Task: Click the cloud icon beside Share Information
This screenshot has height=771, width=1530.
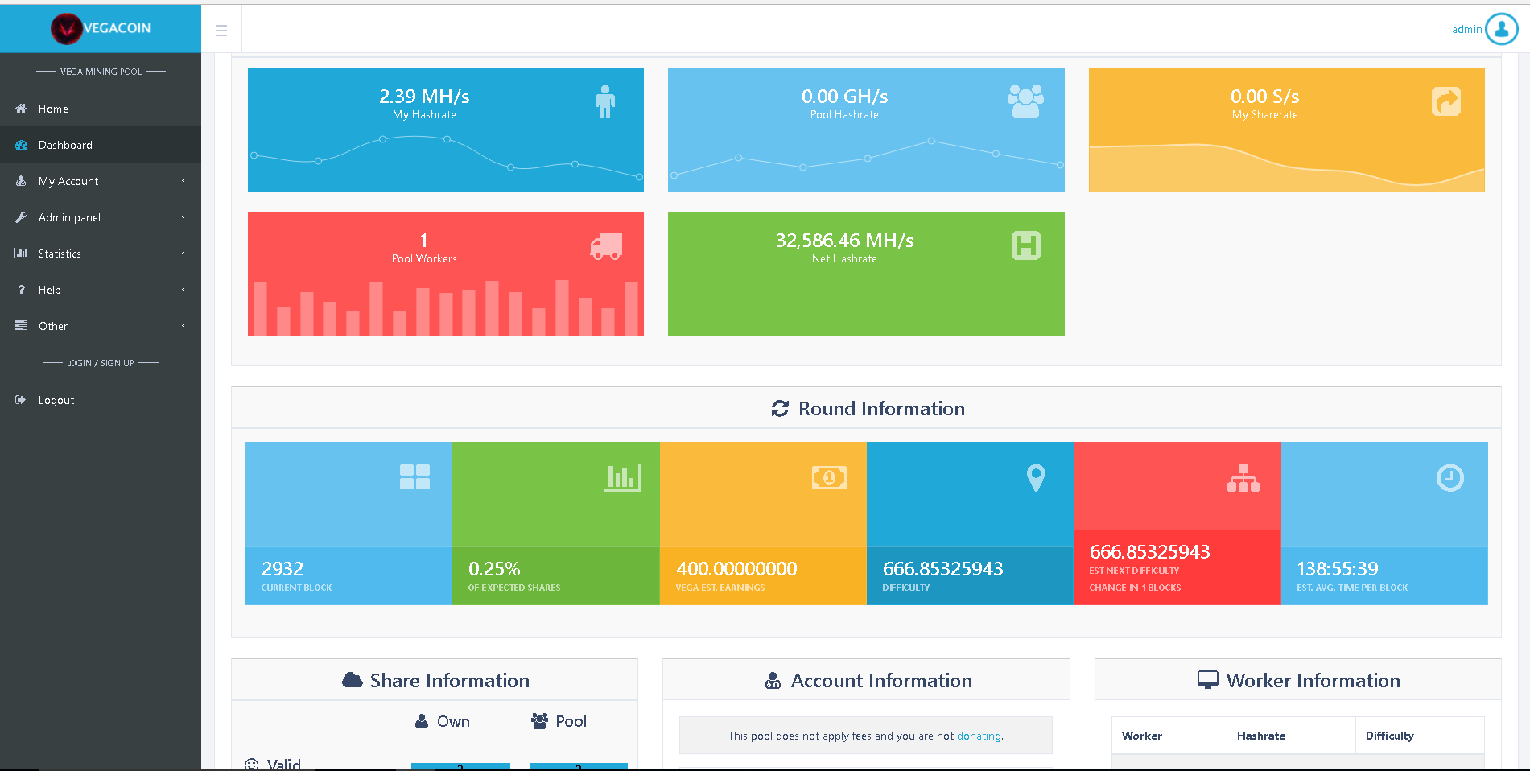Action: pyautogui.click(x=353, y=680)
